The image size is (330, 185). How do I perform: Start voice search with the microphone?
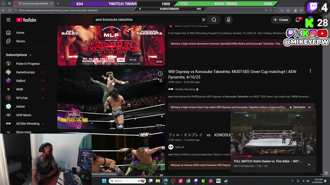click(228, 20)
